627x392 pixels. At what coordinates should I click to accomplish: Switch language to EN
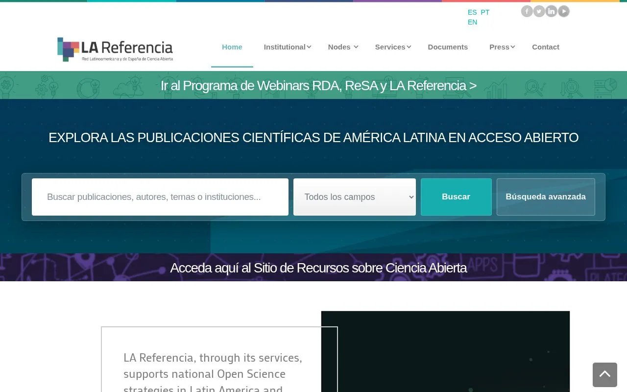[472, 22]
